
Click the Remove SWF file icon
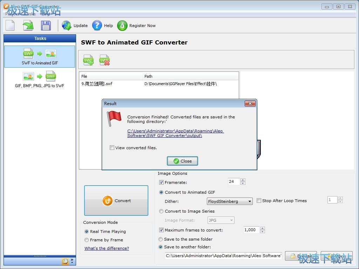tap(104, 60)
